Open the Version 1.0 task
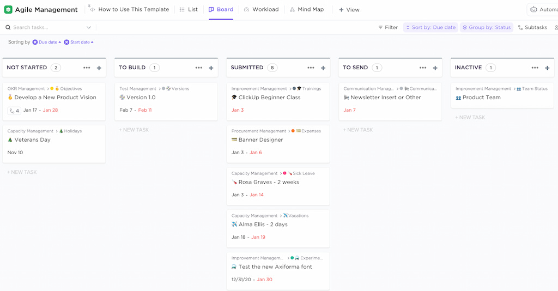This screenshot has width=558, height=291. pos(141,98)
